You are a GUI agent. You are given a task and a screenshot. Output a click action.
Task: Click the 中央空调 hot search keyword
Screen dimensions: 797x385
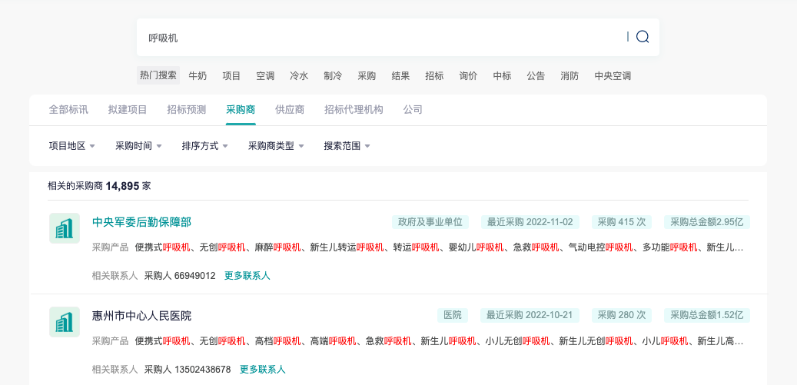pyautogui.click(x=613, y=75)
